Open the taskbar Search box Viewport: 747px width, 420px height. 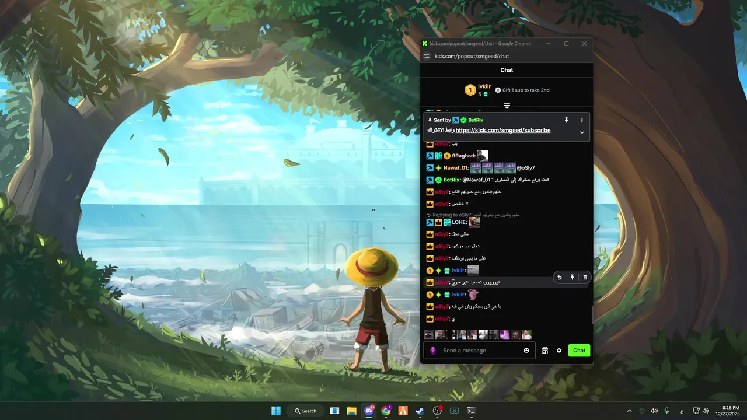coord(305,411)
